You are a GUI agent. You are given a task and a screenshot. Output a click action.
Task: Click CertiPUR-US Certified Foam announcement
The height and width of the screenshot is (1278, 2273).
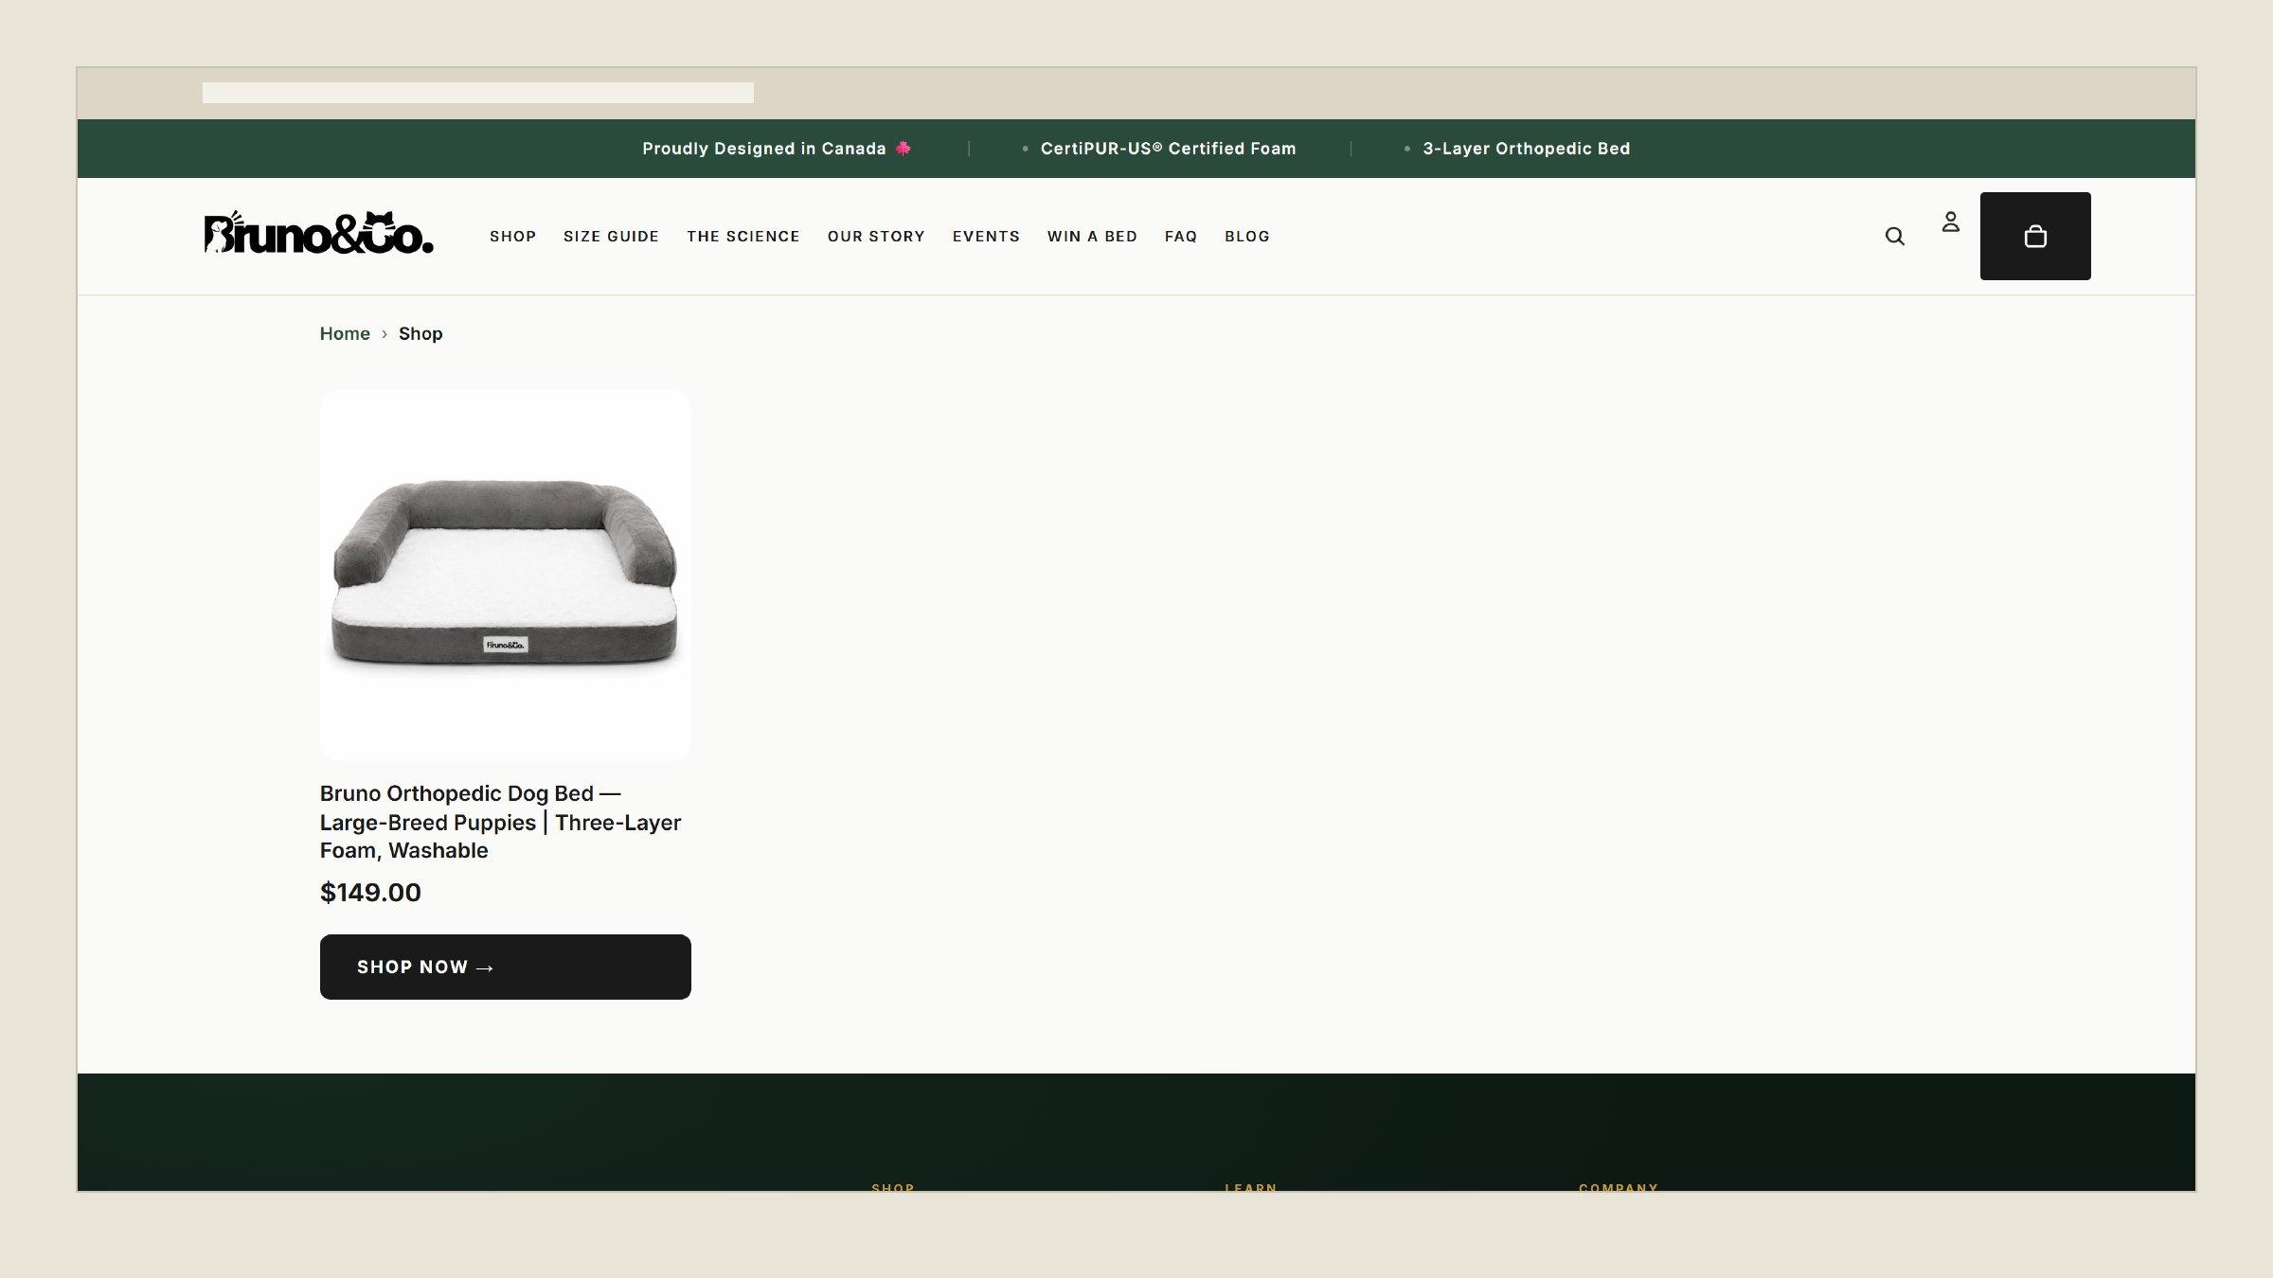[1168, 149]
